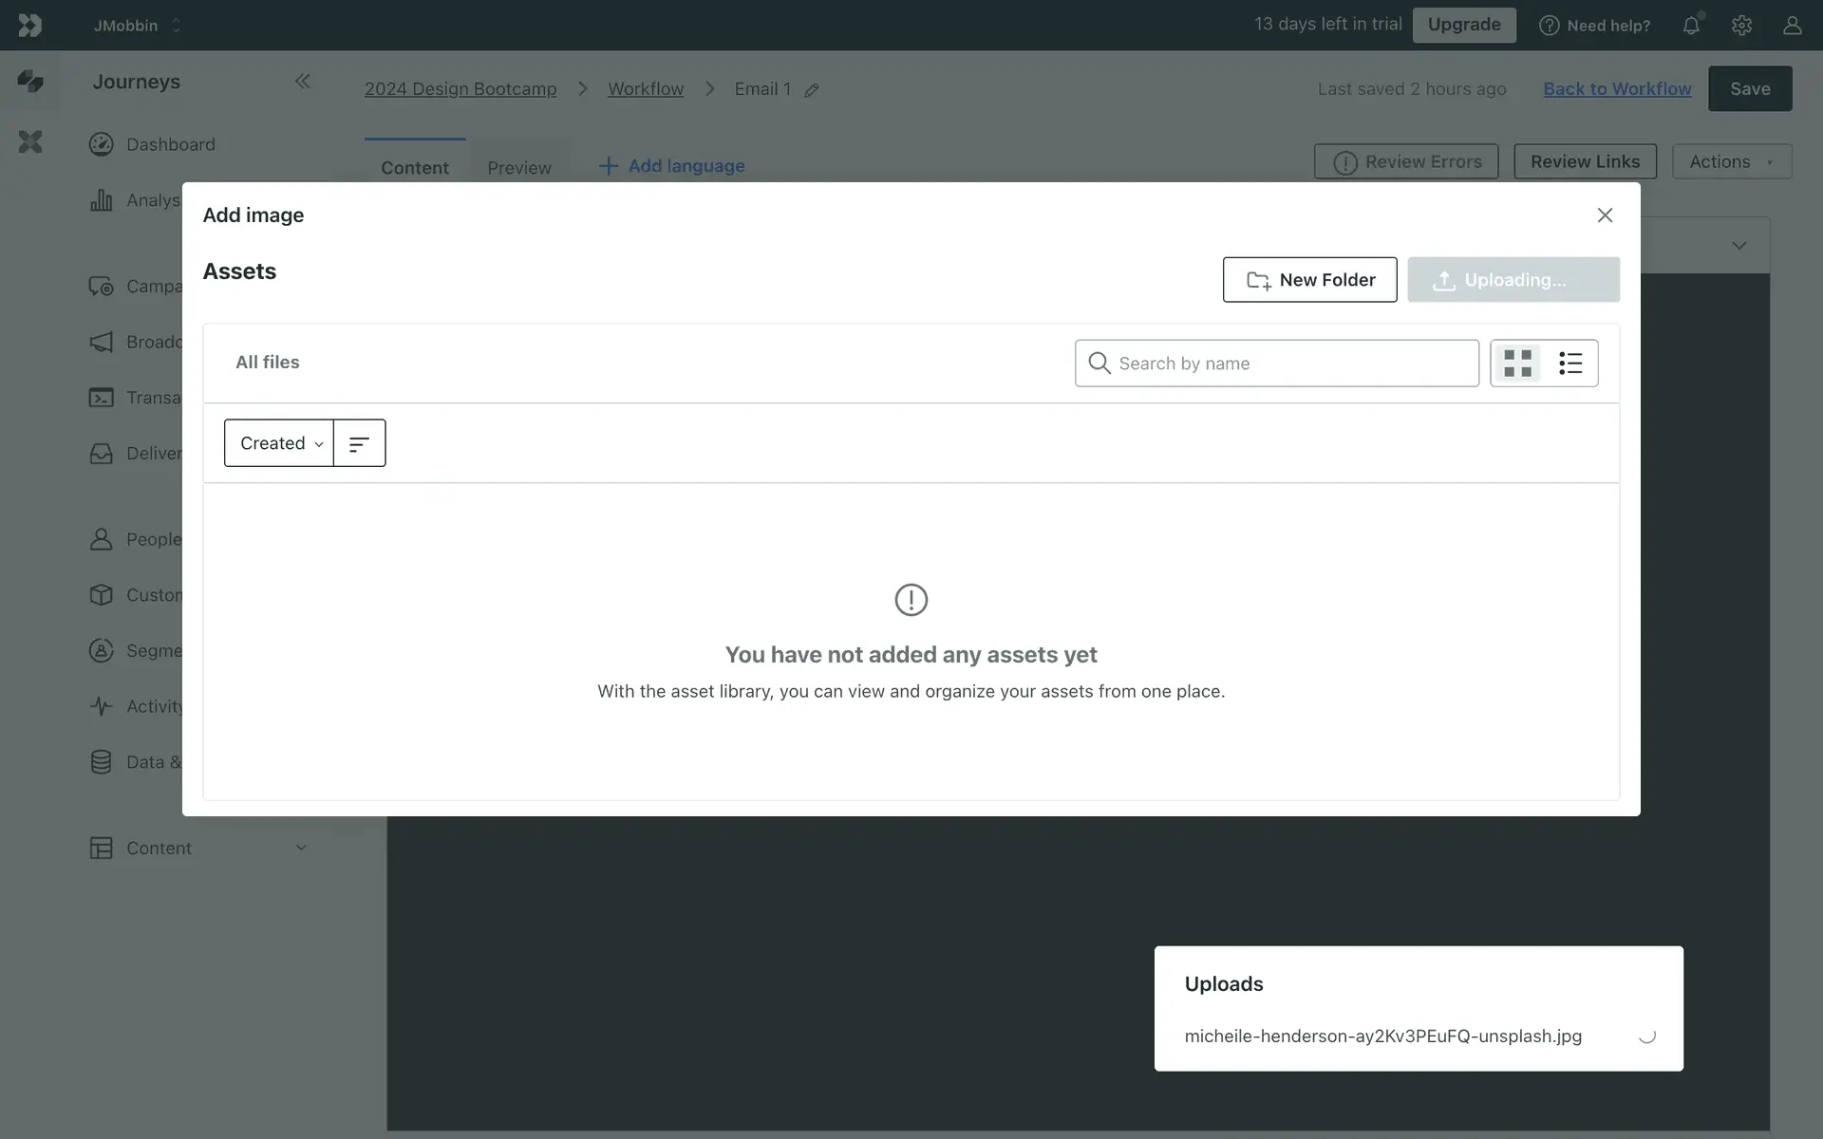This screenshot has height=1139, width=1823.
Task: Open the notifications bell
Action: tap(1691, 26)
